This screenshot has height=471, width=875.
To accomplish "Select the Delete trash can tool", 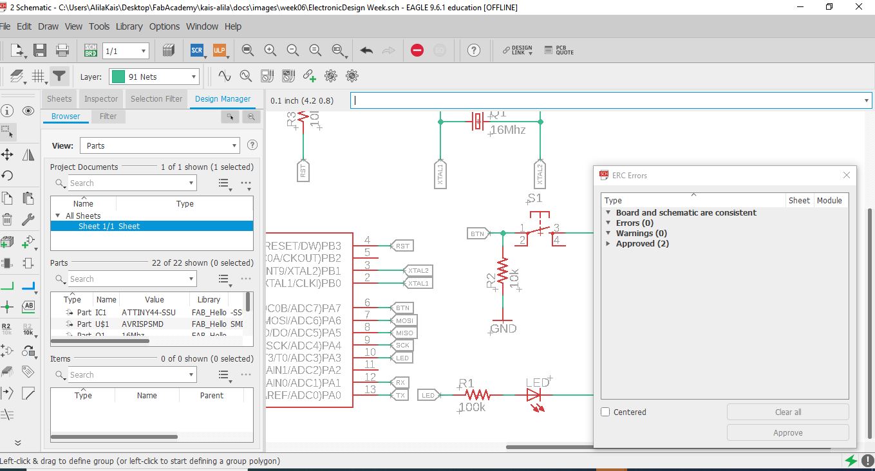I will click(7, 219).
